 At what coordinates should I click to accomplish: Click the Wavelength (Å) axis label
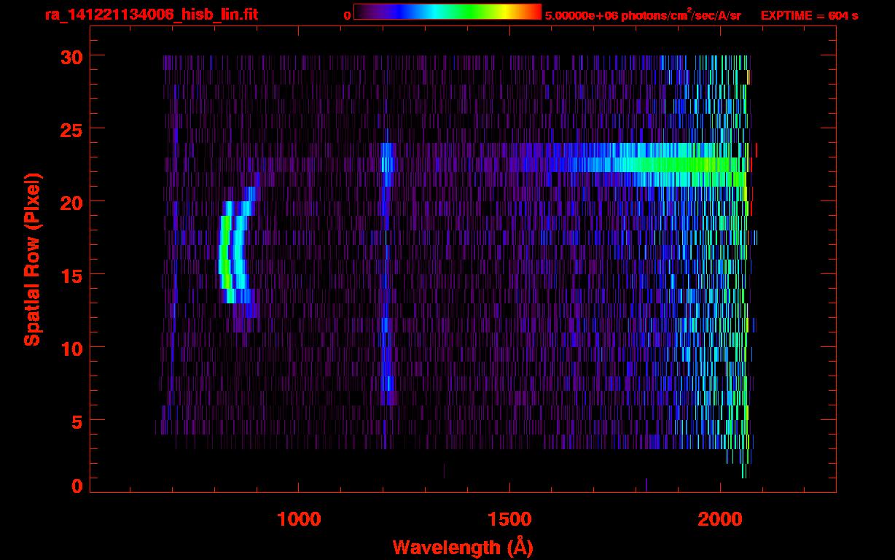(x=462, y=547)
